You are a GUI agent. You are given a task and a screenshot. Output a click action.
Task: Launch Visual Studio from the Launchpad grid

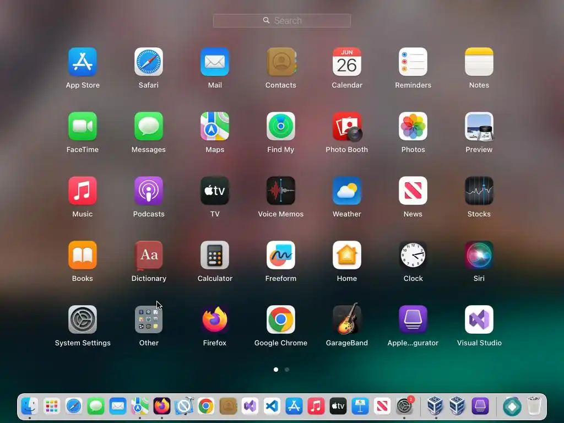coord(479,319)
